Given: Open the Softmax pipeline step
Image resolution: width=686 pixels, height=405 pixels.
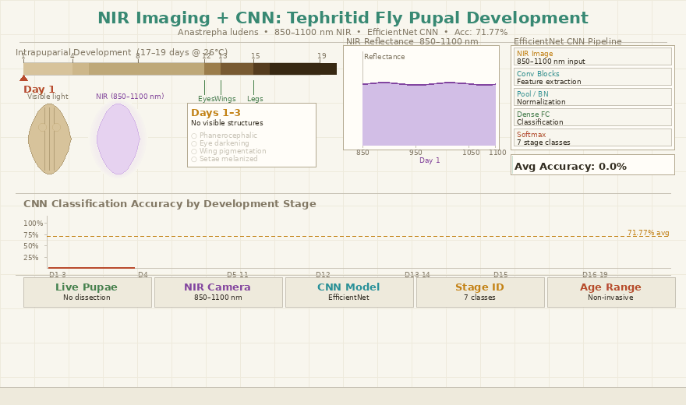Looking at the screenshot, I should [592, 138].
